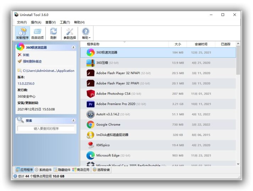Click the 卸载 uninstall link

click(x=26, y=55)
